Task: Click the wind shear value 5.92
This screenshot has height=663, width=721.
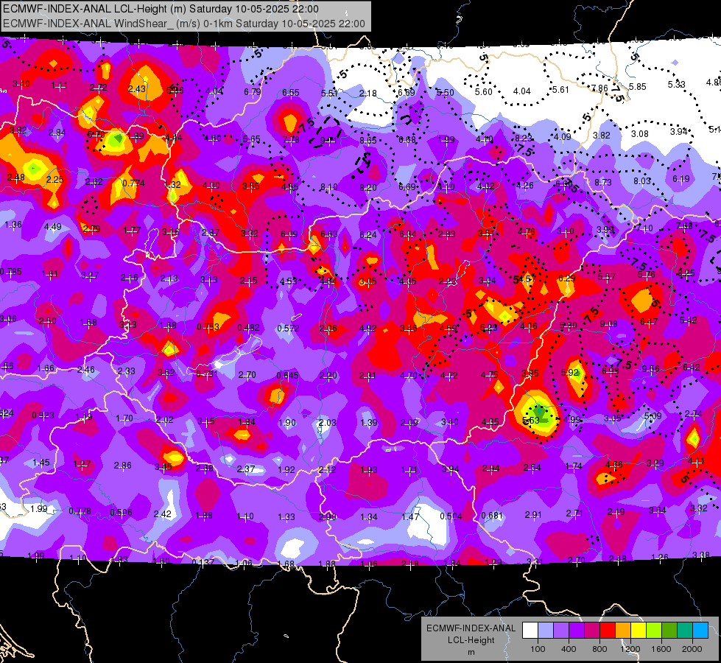Action: 570,372
